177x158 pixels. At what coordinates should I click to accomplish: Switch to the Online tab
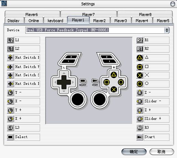(x=34, y=20)
